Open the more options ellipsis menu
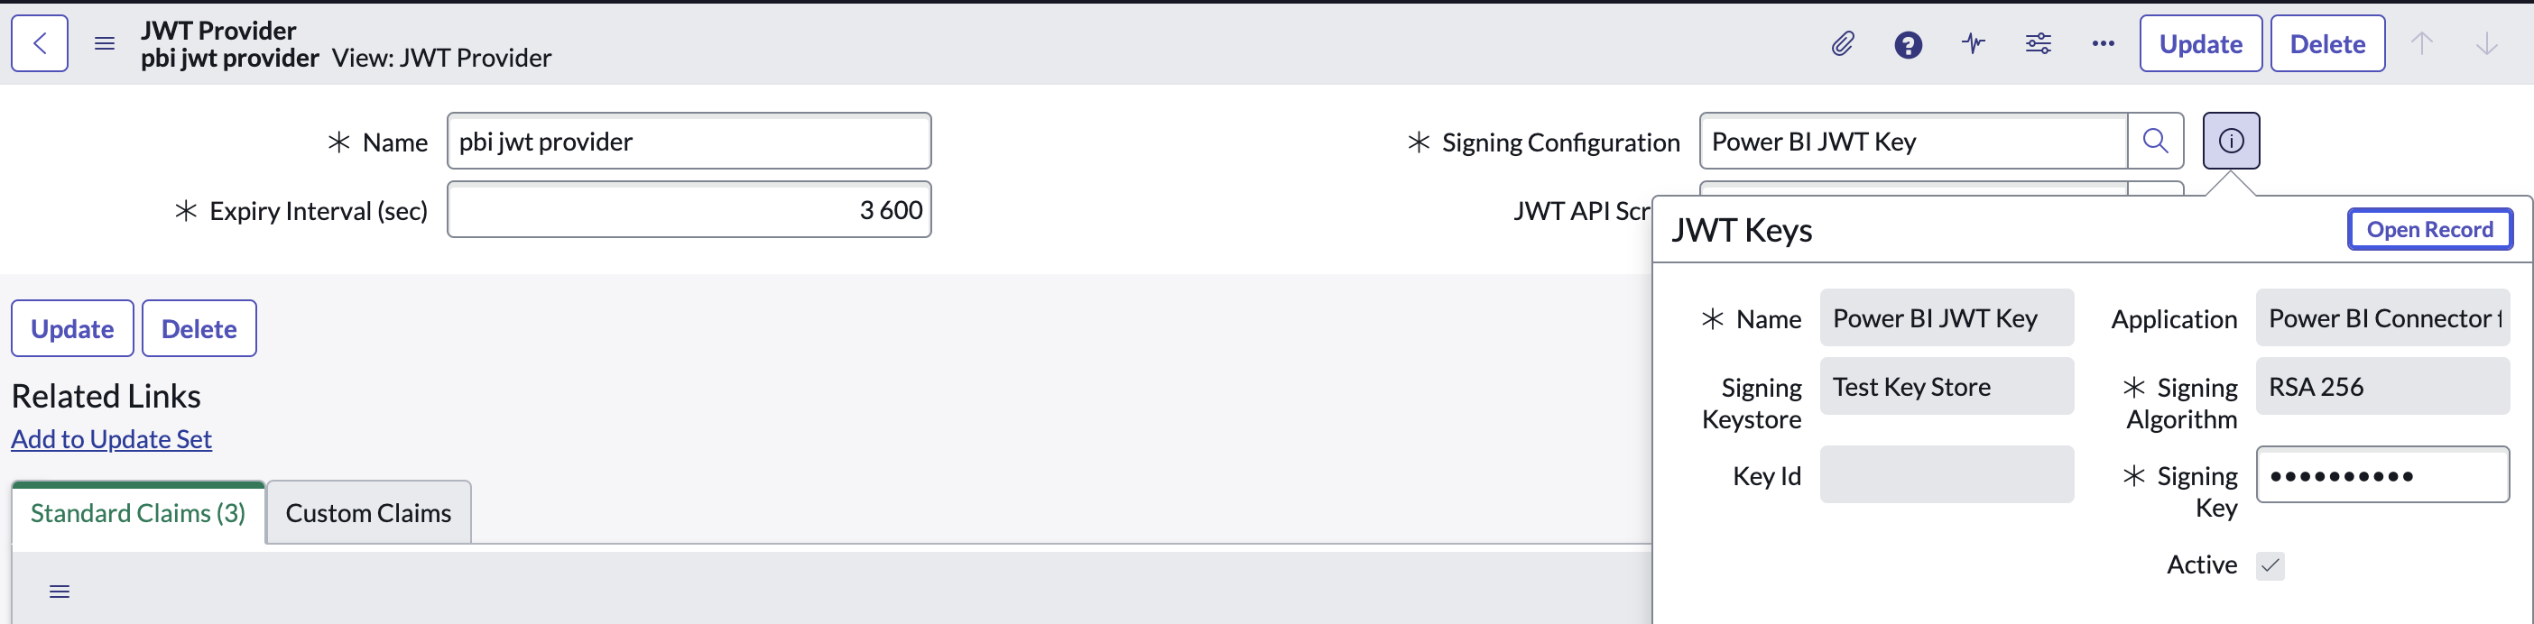This screenshot has height=624, width=2534. 2102,44
